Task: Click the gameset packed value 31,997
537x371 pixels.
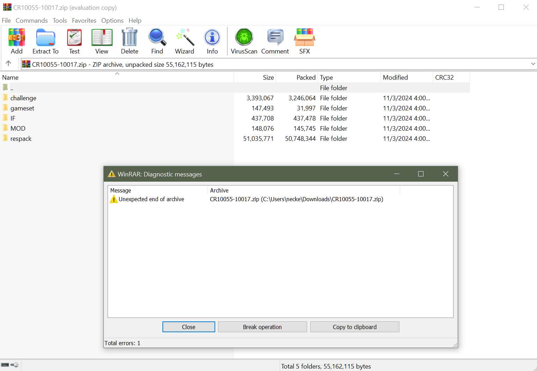Action: [x=306, y=108]
